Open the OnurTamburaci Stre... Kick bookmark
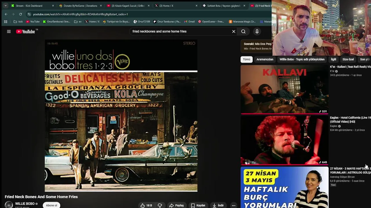 pos(57,21)
